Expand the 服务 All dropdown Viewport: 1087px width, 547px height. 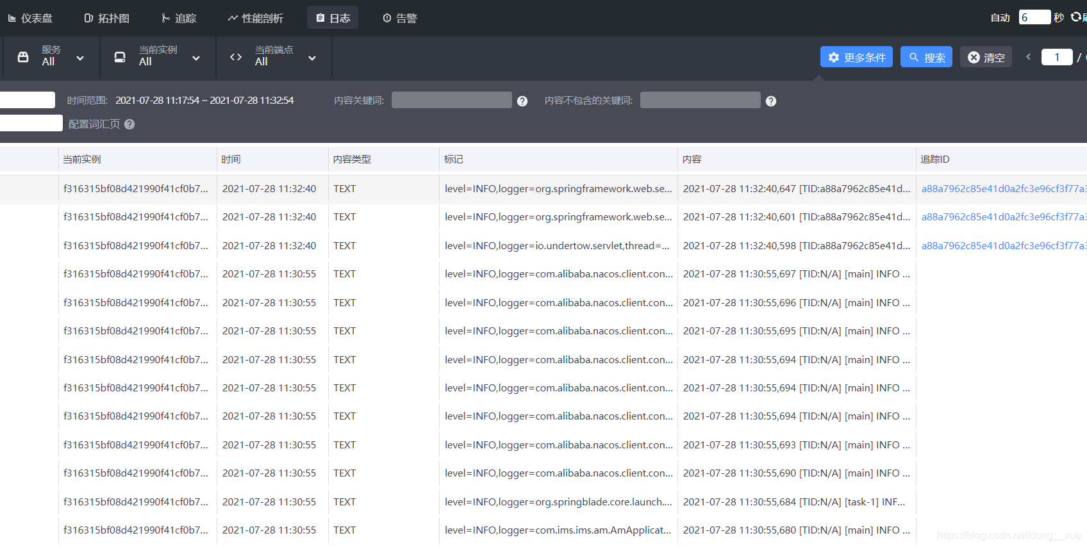(51, 57)
